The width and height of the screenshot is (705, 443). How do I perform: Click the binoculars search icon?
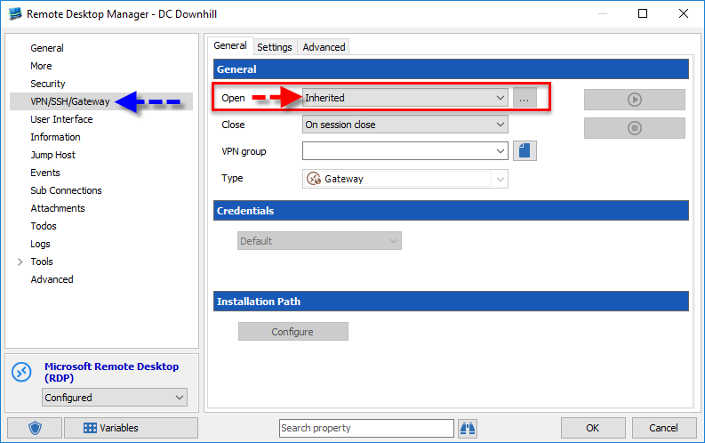tap(468, 428)
